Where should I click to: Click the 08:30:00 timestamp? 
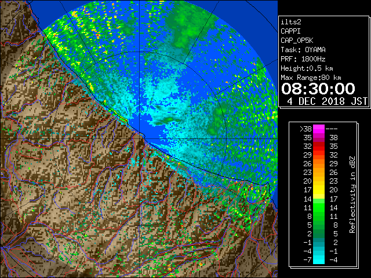point(318,89)
